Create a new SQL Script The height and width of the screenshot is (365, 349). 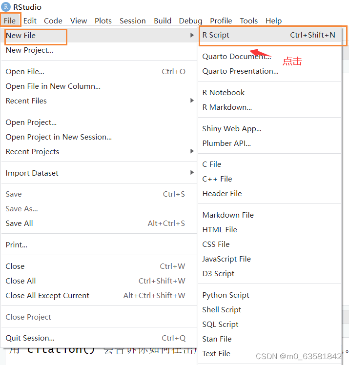(x=269, y=324)
